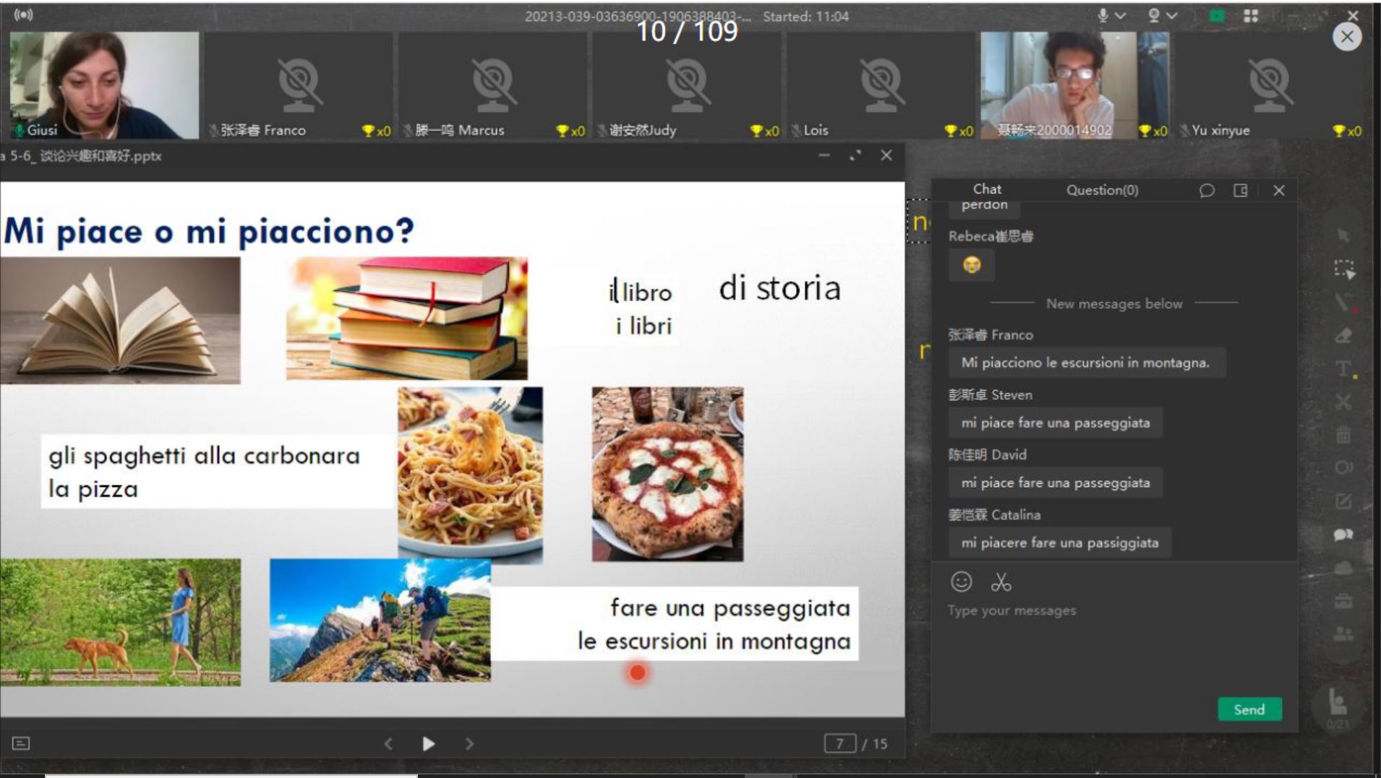This screenshot has width=1381, height=778.
Task: Click the trash bin delete icon
Action: coord(1343,435)
